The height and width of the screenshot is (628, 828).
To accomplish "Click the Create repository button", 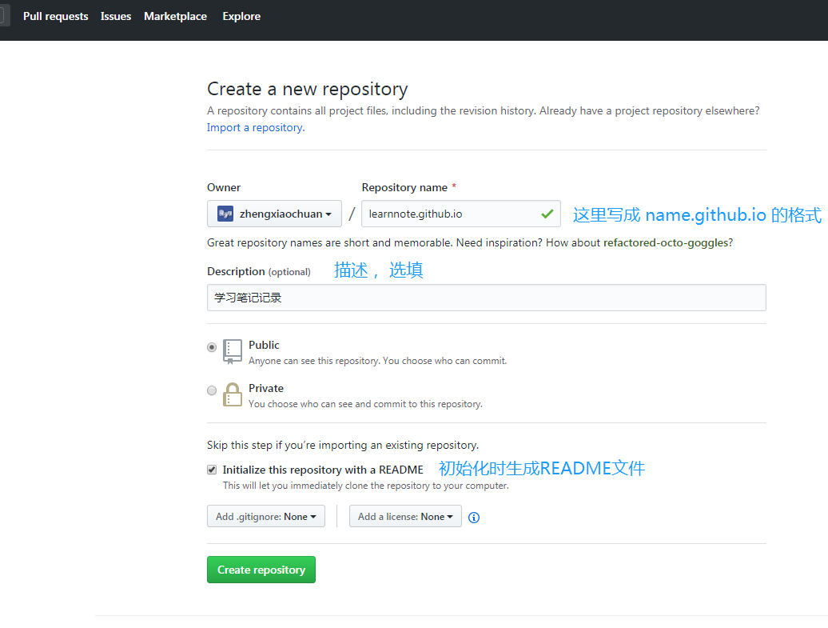I will pyautogui.click(x=261, y=570).
